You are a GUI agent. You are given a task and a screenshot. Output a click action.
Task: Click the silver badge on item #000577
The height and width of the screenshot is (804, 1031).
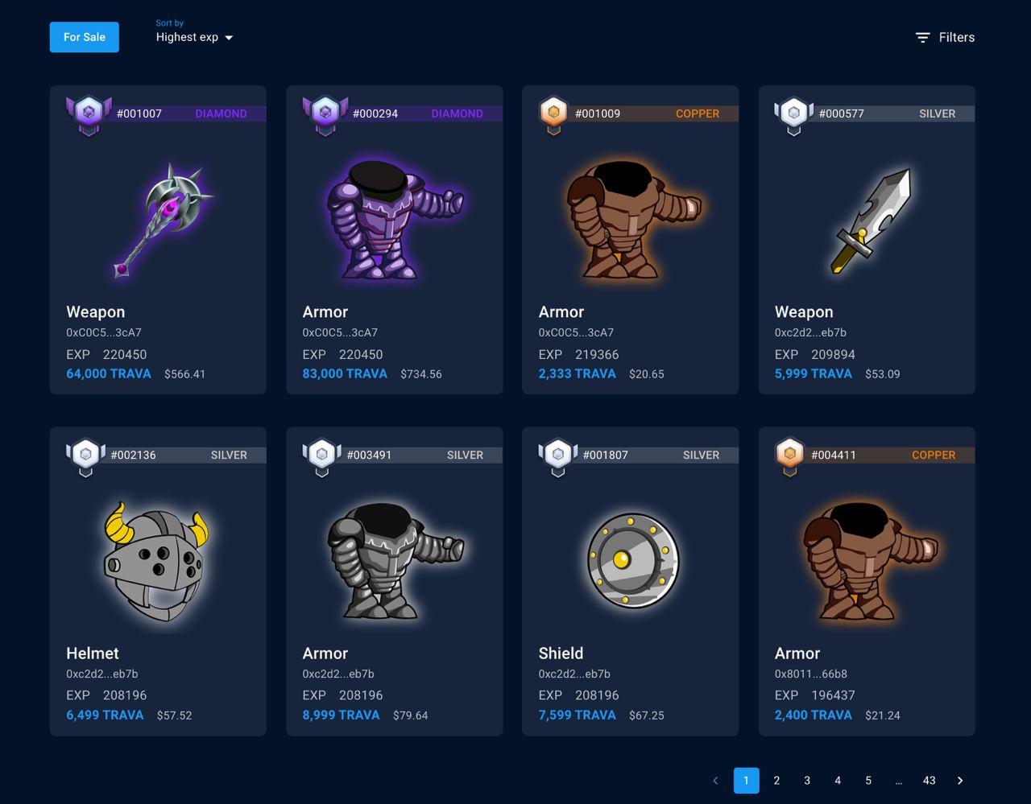793,115
